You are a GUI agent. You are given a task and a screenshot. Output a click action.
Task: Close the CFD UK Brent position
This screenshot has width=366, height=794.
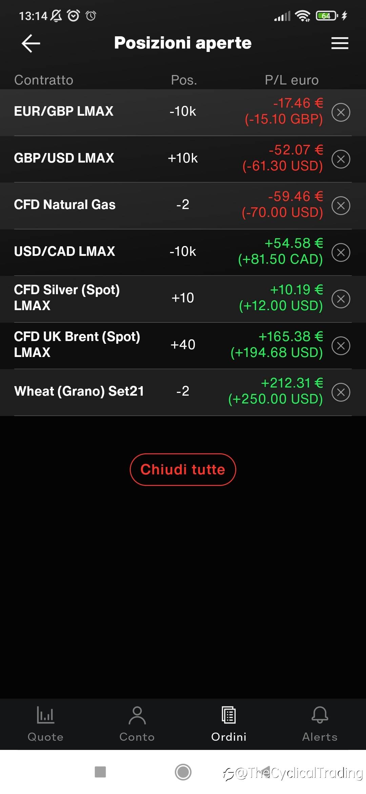[341, 346]
